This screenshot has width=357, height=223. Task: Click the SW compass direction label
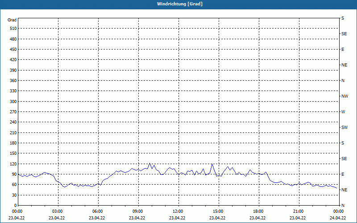click(x=345, y=128)
